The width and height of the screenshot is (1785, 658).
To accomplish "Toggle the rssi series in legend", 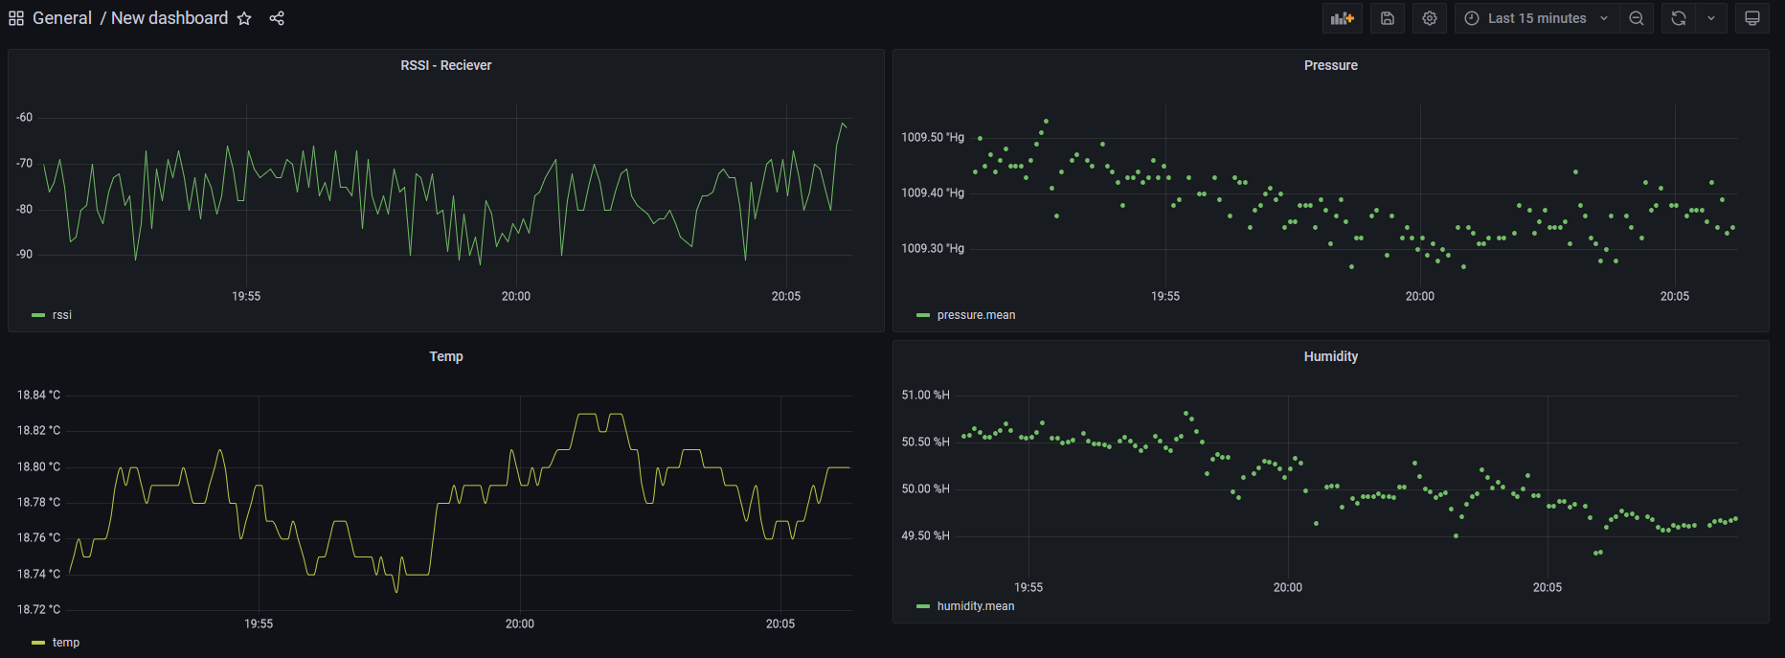I will pyautogui.click(x=62, y=315).
